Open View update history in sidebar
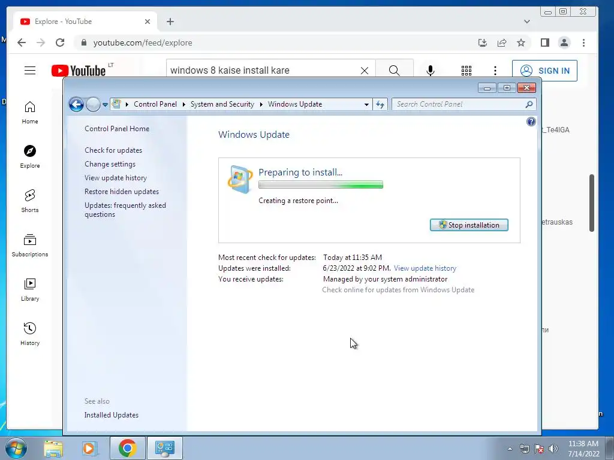This screenshot has height=460, width=614. pos(116,177)
